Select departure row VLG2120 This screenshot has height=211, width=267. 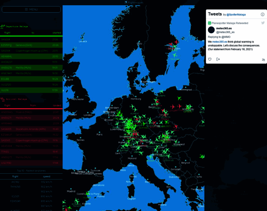coord(31,84)
